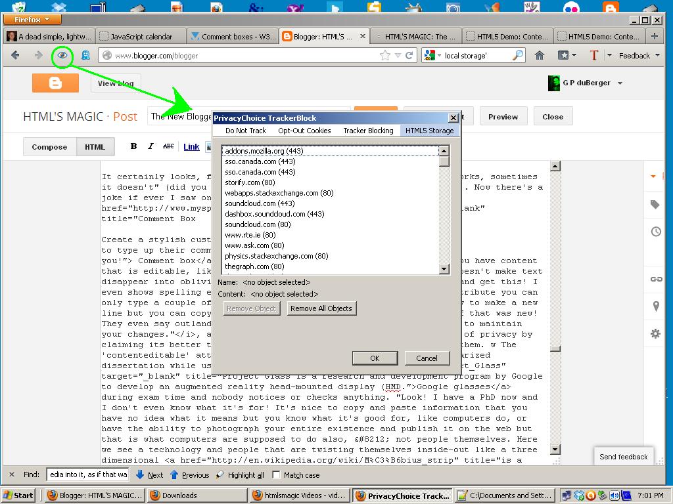Click Remove All Objects button
Screen dimensions: 673x504
321,308
